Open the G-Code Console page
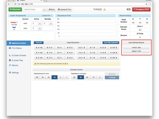 (x=19, y=55)
